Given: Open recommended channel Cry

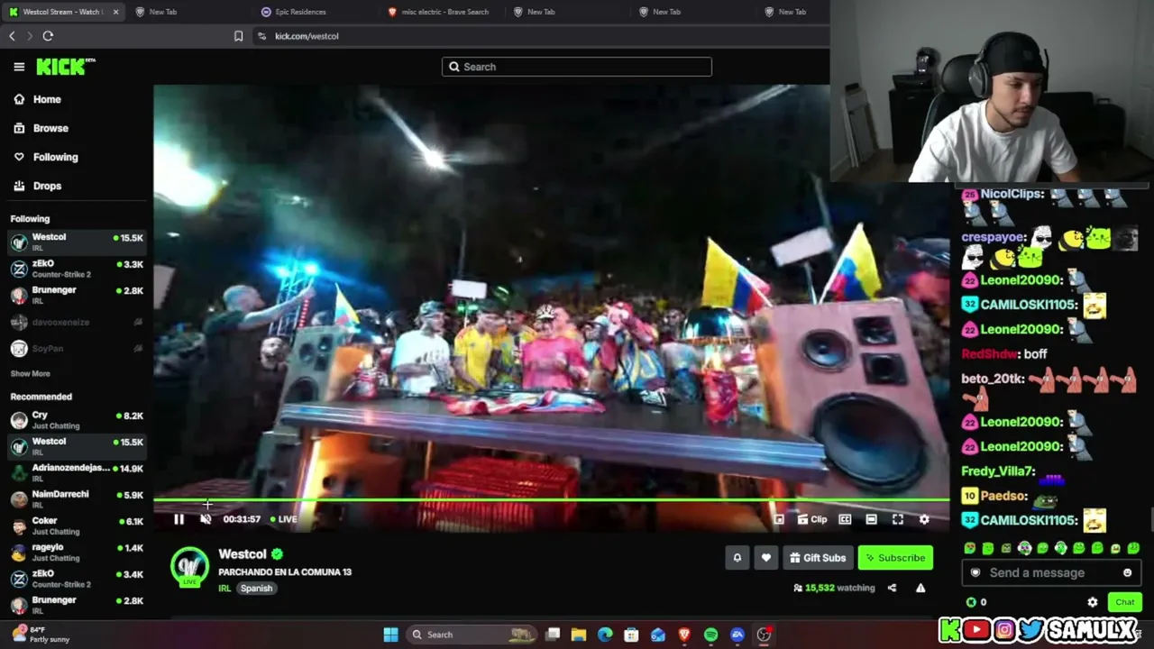Looking at the screenshot, I should point(77,420).
